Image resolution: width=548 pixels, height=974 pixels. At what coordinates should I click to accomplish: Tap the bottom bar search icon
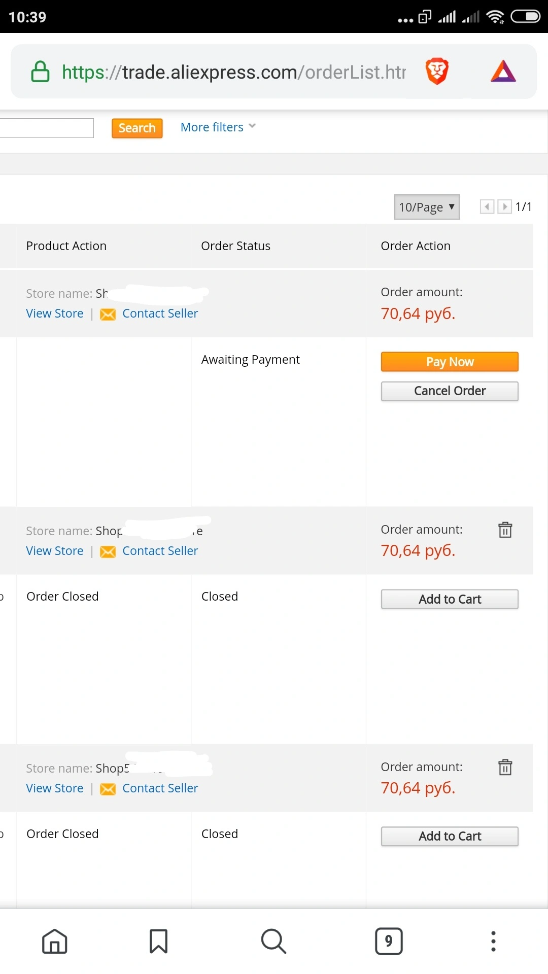273,942
